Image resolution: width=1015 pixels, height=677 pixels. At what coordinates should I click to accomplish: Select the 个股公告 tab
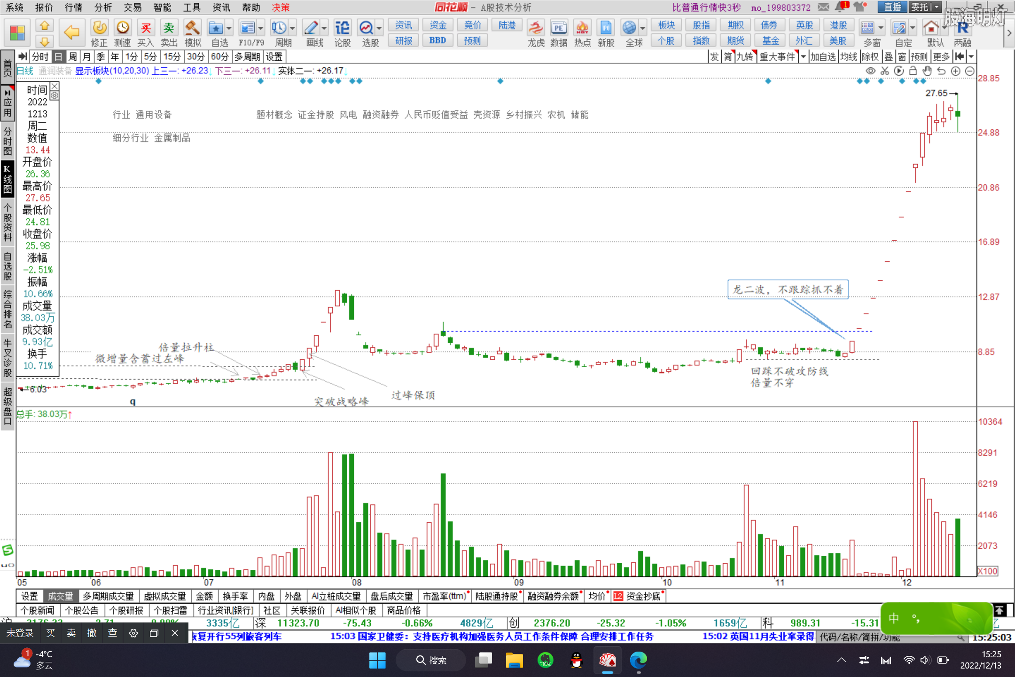[82, 610]
